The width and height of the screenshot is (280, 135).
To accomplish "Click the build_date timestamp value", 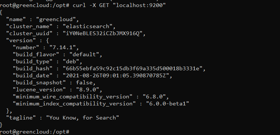I will [x=116, y=75].
